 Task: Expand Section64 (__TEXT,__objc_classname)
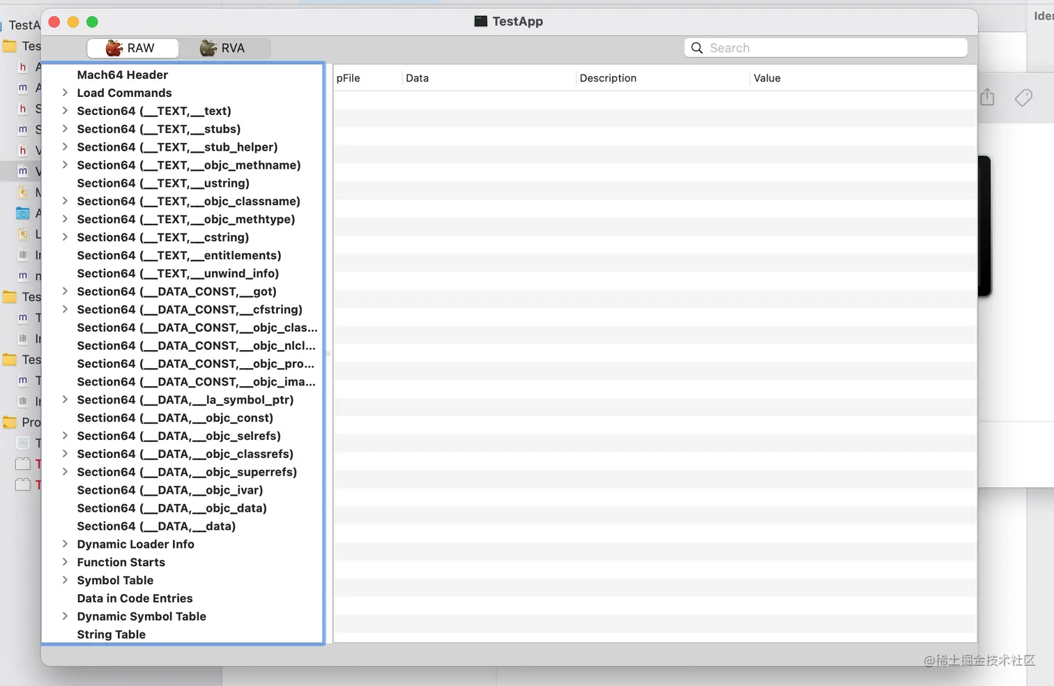(65, 201)
